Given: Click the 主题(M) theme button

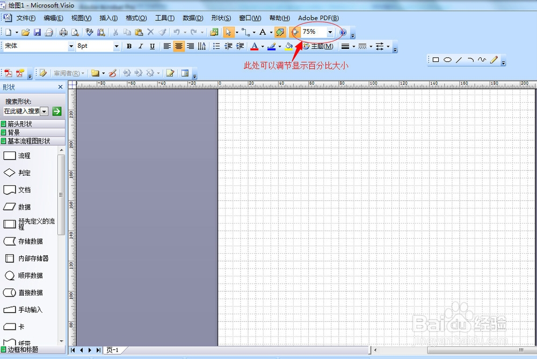Looking at the screenshot, I should coord(318,46).
